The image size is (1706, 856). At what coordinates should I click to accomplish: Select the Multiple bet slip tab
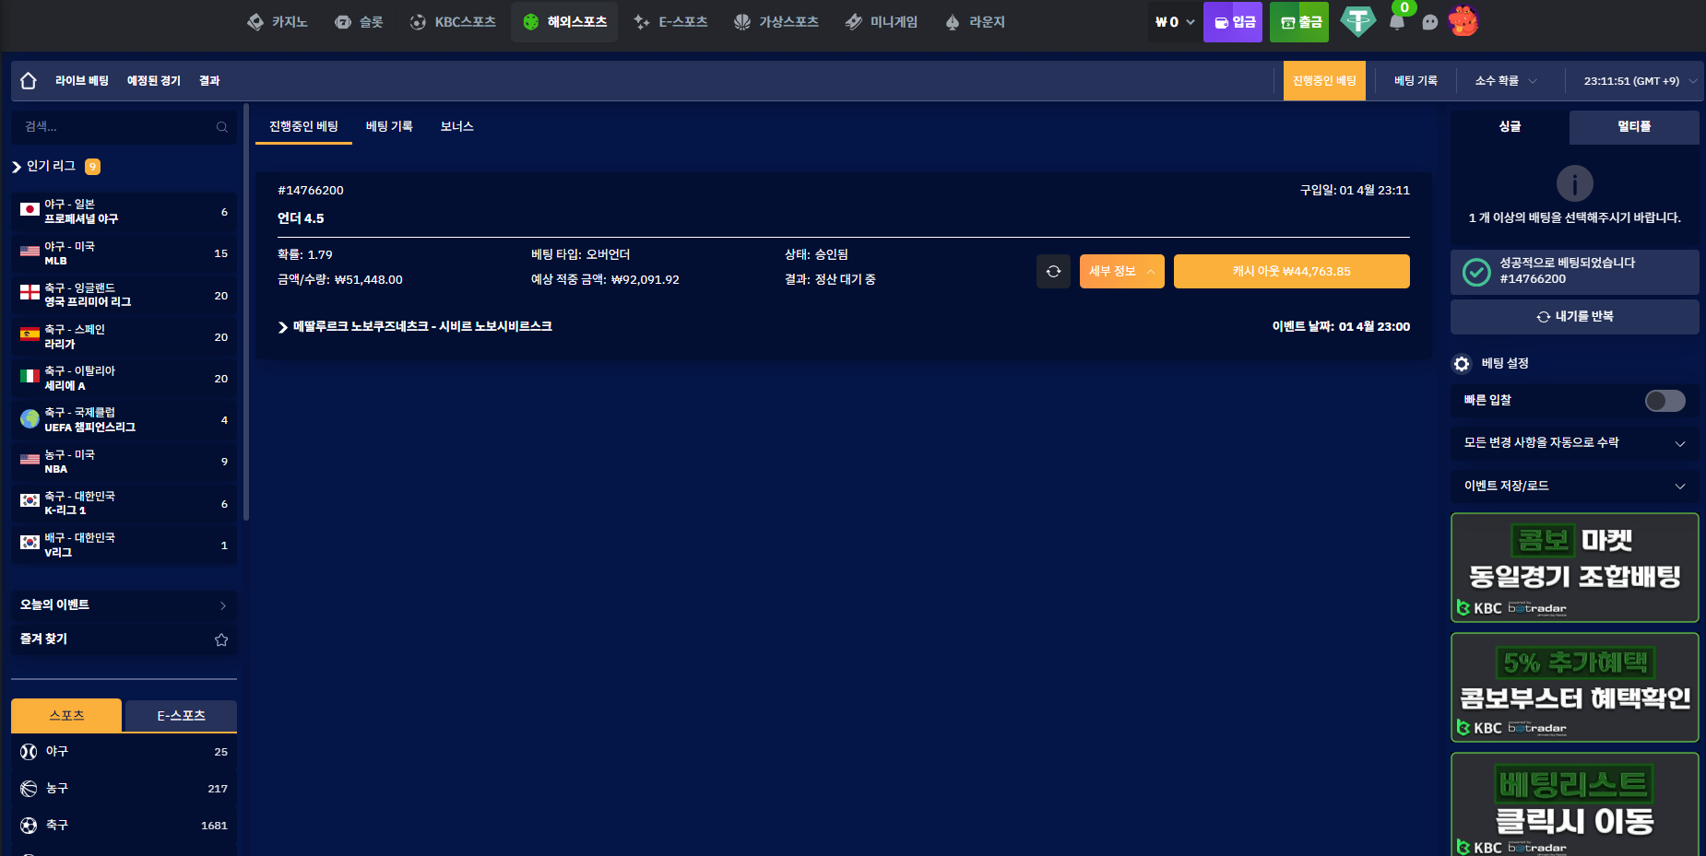pos(1633,127)
